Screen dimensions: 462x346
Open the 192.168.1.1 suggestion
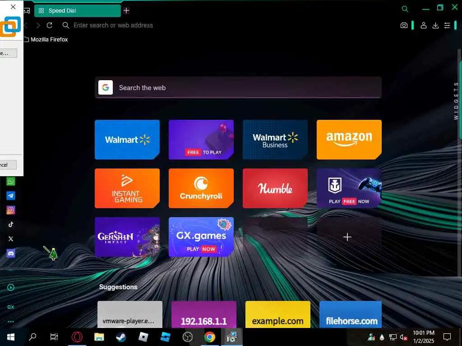[x=203, y=314]
